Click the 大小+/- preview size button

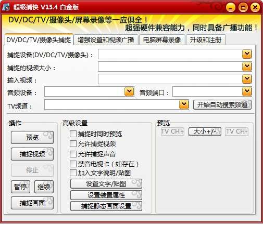[205, 131]
